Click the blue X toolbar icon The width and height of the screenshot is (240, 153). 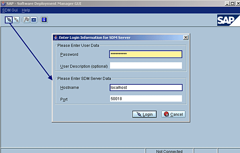coord(34,20)
